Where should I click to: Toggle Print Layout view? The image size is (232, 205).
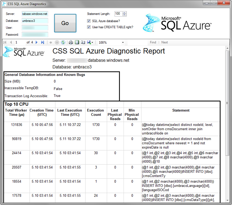(77, 42)
